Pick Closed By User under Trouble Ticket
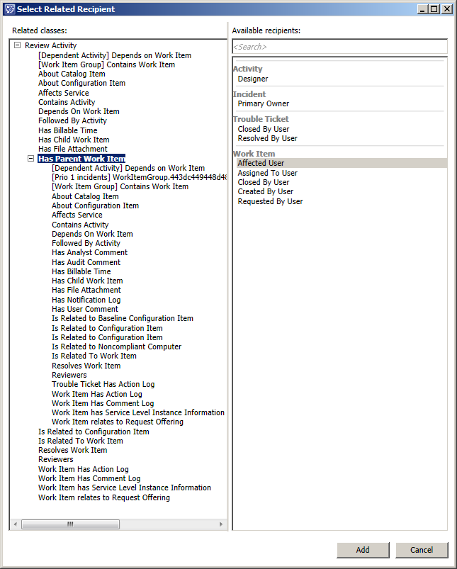This screenshot has width=457, height=569. [263, 129]
